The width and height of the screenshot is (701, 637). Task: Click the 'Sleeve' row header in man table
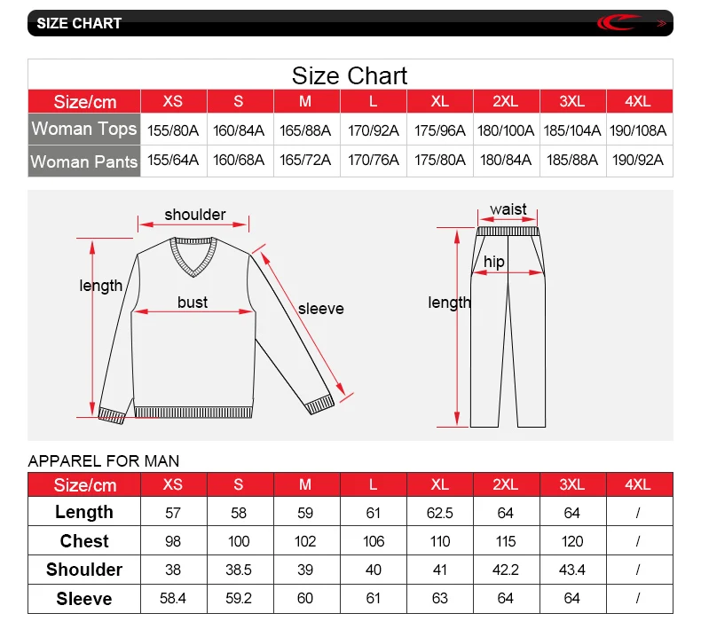pyautogui.click(x=84, y=599)
